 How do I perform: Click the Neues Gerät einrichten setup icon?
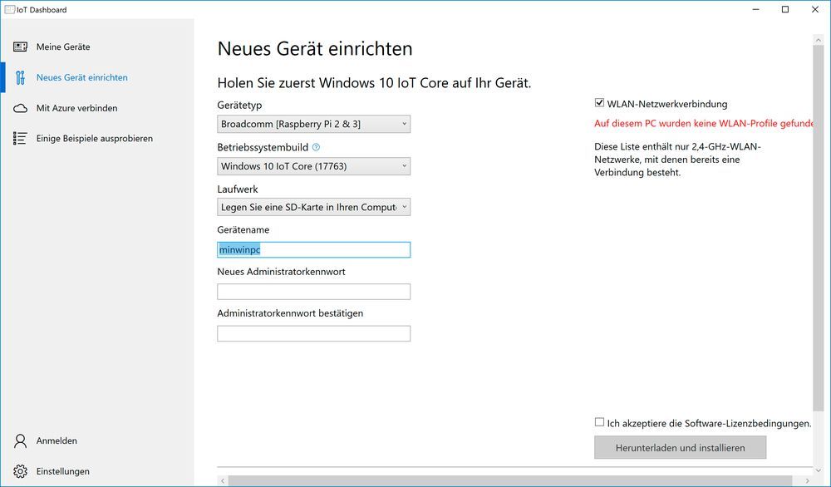click(x=20, y=77)
